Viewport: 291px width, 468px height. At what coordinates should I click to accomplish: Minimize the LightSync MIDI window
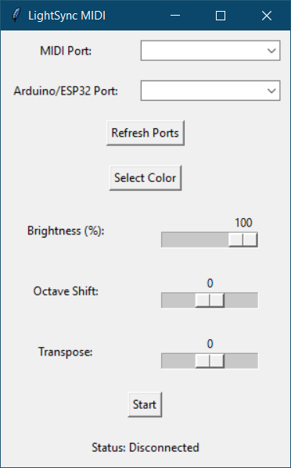pos(175,16)
